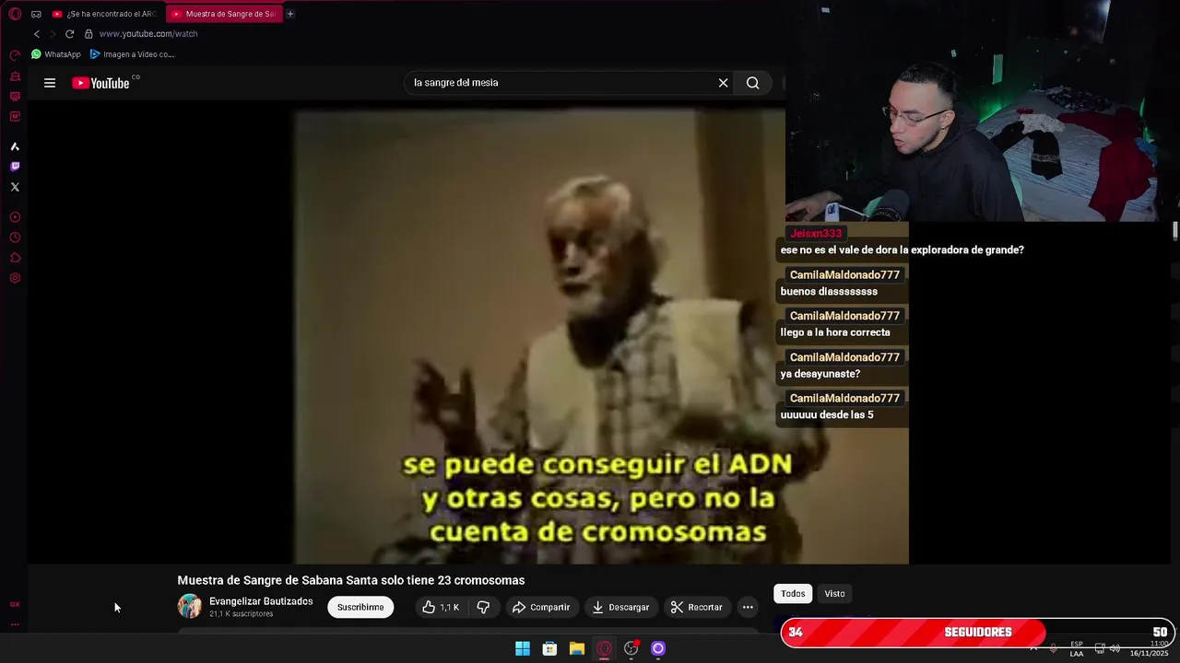Screen dimensions: 1180x663
Task: Open the Player sidebar icon
Action: [15, 217]
